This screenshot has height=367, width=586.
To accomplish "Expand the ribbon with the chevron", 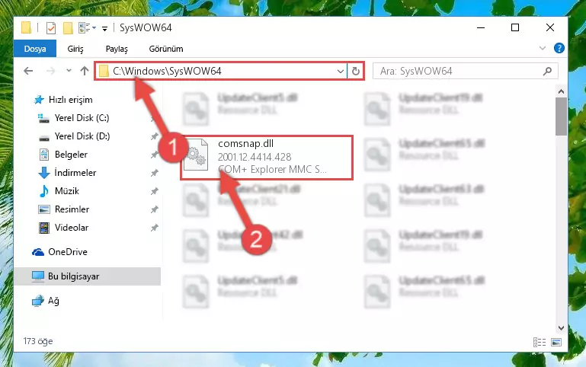I will pos(543,48).
